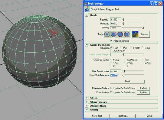Click the Flood button
This screenshot has height=120, width=164.
(x=127, y=81)
